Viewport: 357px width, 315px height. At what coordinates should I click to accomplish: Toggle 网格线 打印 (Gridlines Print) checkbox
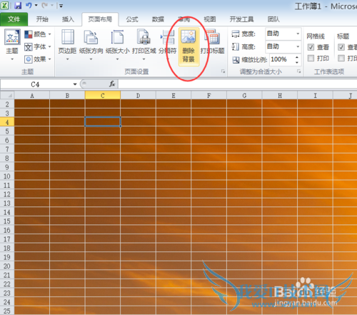pos(311,58)
